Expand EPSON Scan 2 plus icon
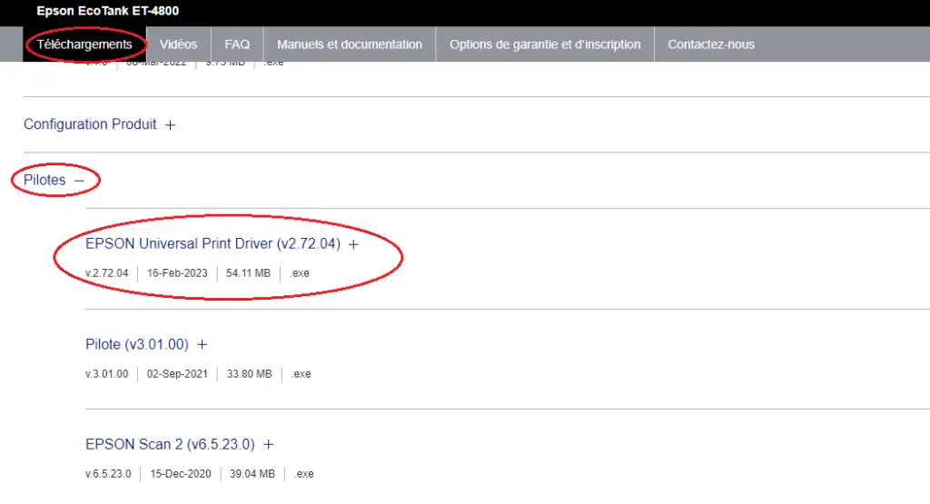Screen dimensions: 930x504 [x=269, y=444]
